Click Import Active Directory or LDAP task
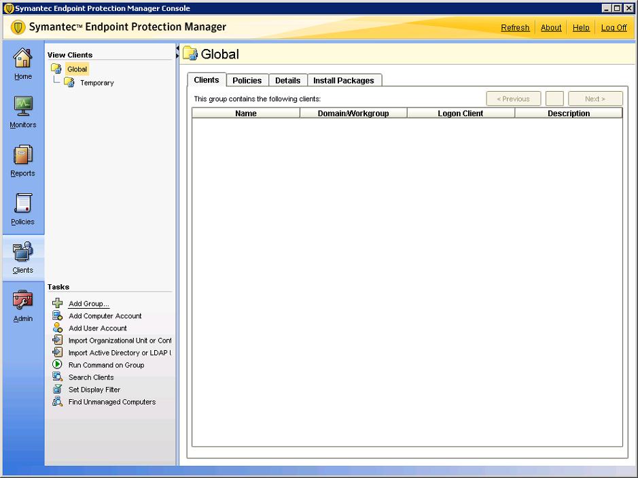This screenshot has height=478, width=638. [x=120, y=353]
